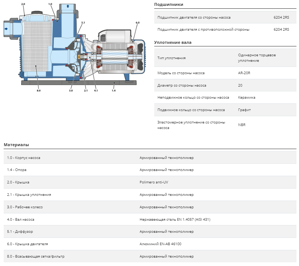Click diagram callout label 5.1
This screenshot has height=266, width=299.
pyautogui.click(x=83, y=23)
